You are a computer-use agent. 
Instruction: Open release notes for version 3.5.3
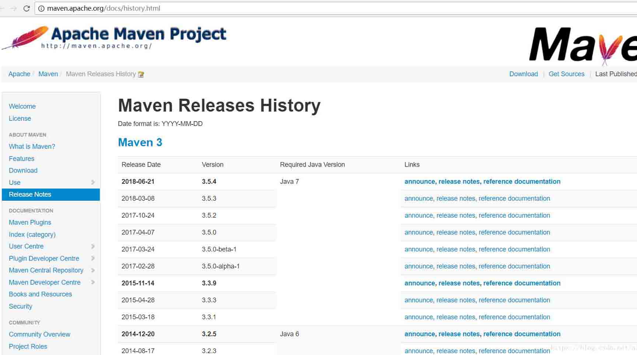(x=456, y=198)
